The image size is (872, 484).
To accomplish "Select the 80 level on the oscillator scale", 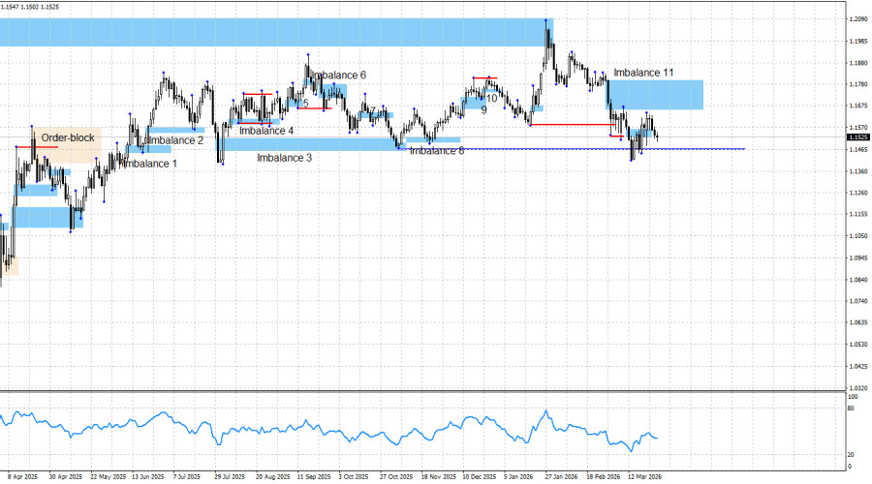I will (x=852, y=408).
